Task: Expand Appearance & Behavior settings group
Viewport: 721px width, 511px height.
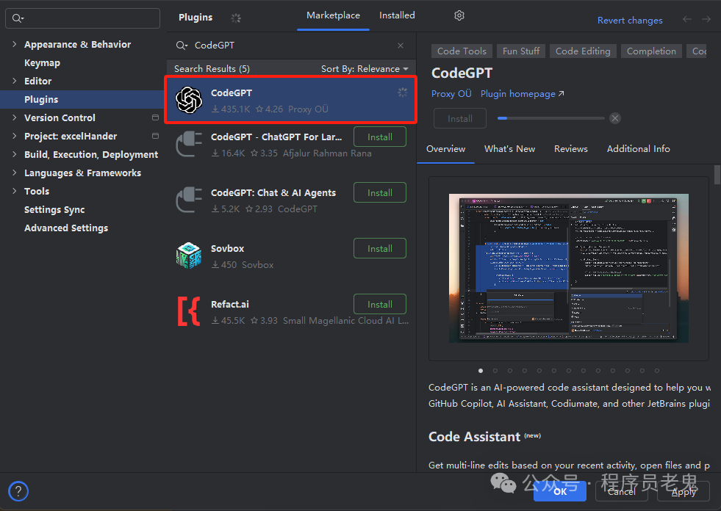Action: (x=14, y=44)
